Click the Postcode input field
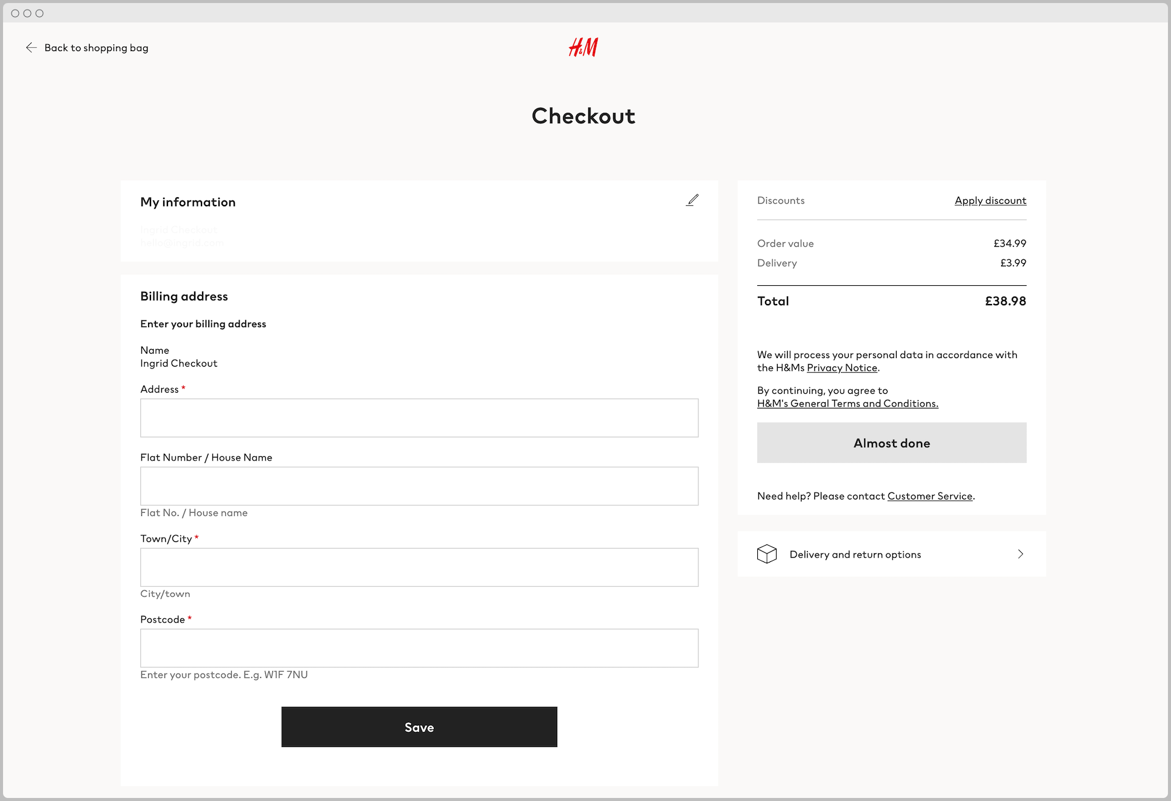1171x801 pixels. [x=419, y=648]
